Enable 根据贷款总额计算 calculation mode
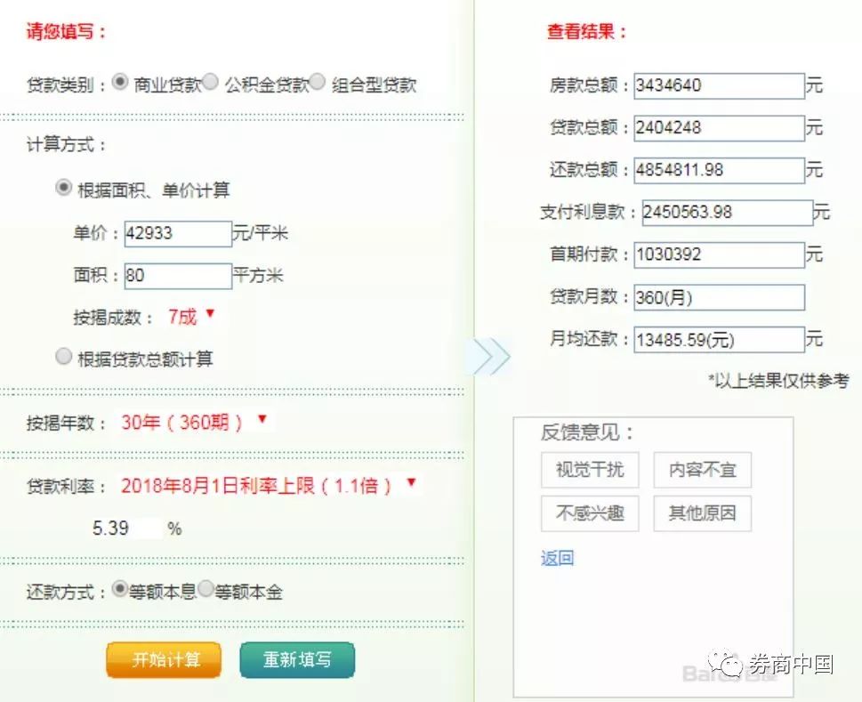Screen dimensions: 862x702 63,355
